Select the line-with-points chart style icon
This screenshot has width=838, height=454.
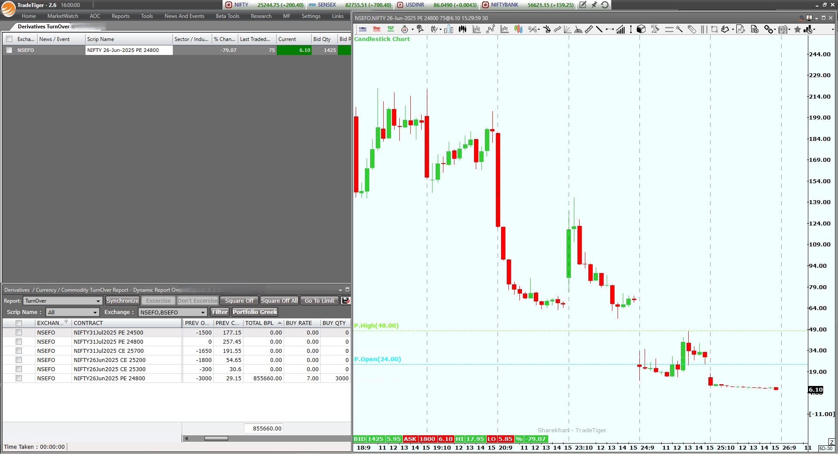coord(491,29)
